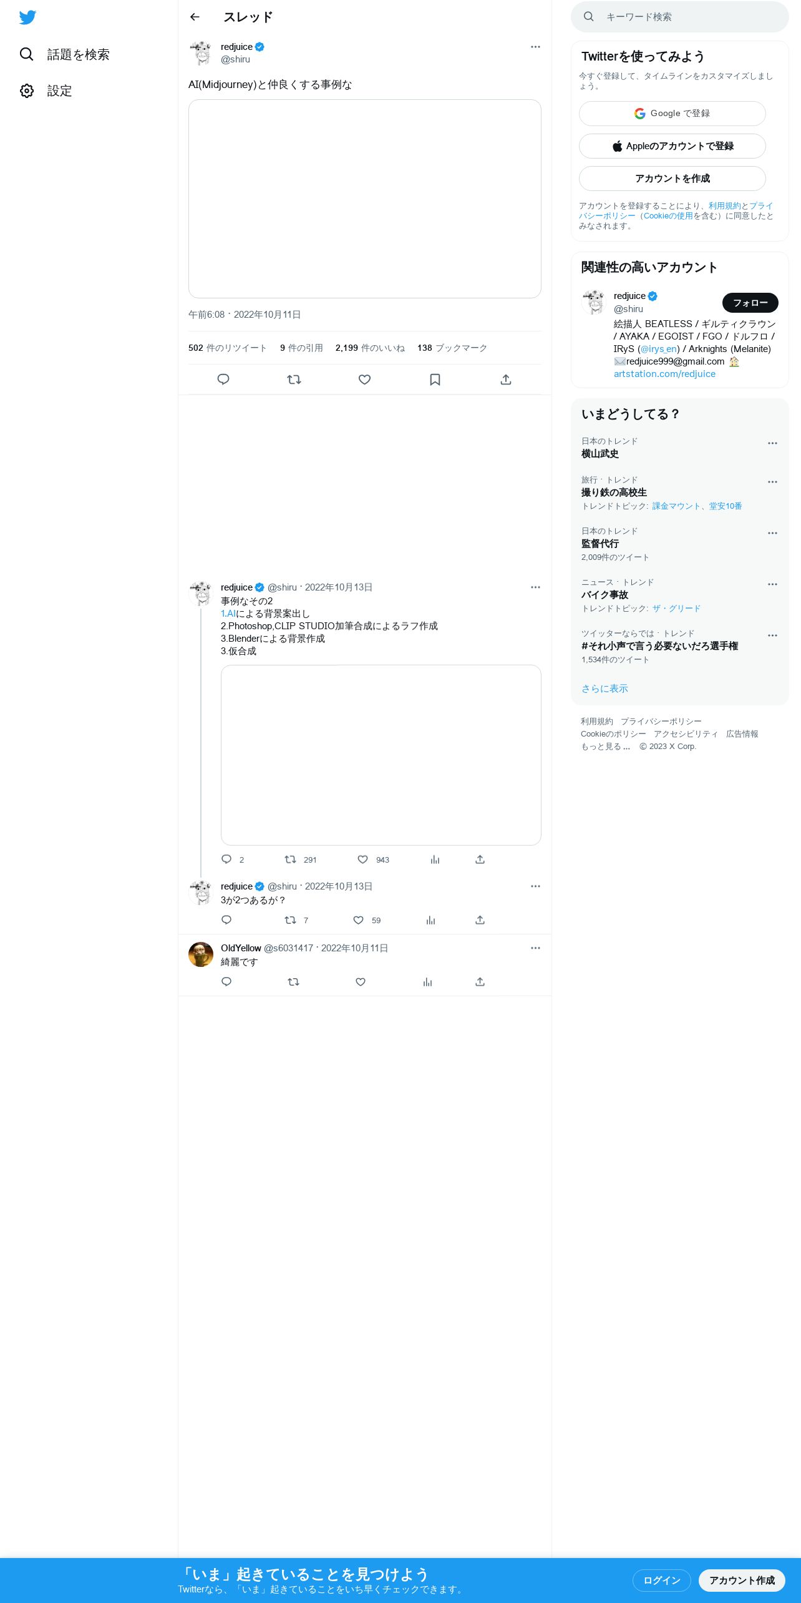Open more options on the main tweet
The image size is (801, 1603).
[535, 47]
